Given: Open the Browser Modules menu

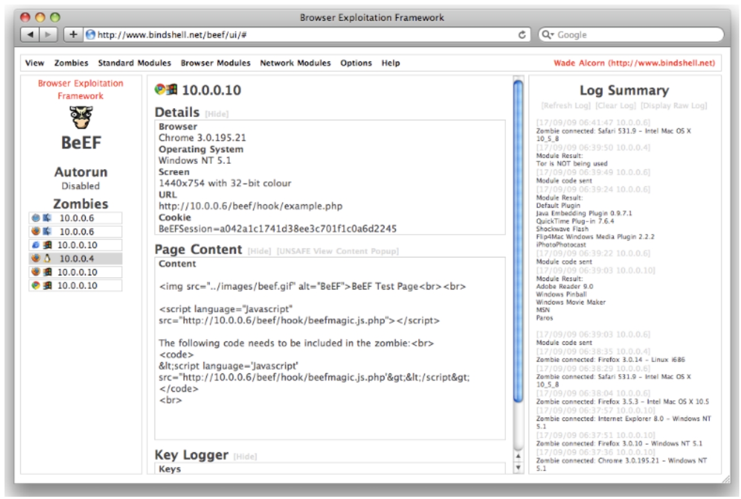Looking at the screenshot, I should coord(216,63).
